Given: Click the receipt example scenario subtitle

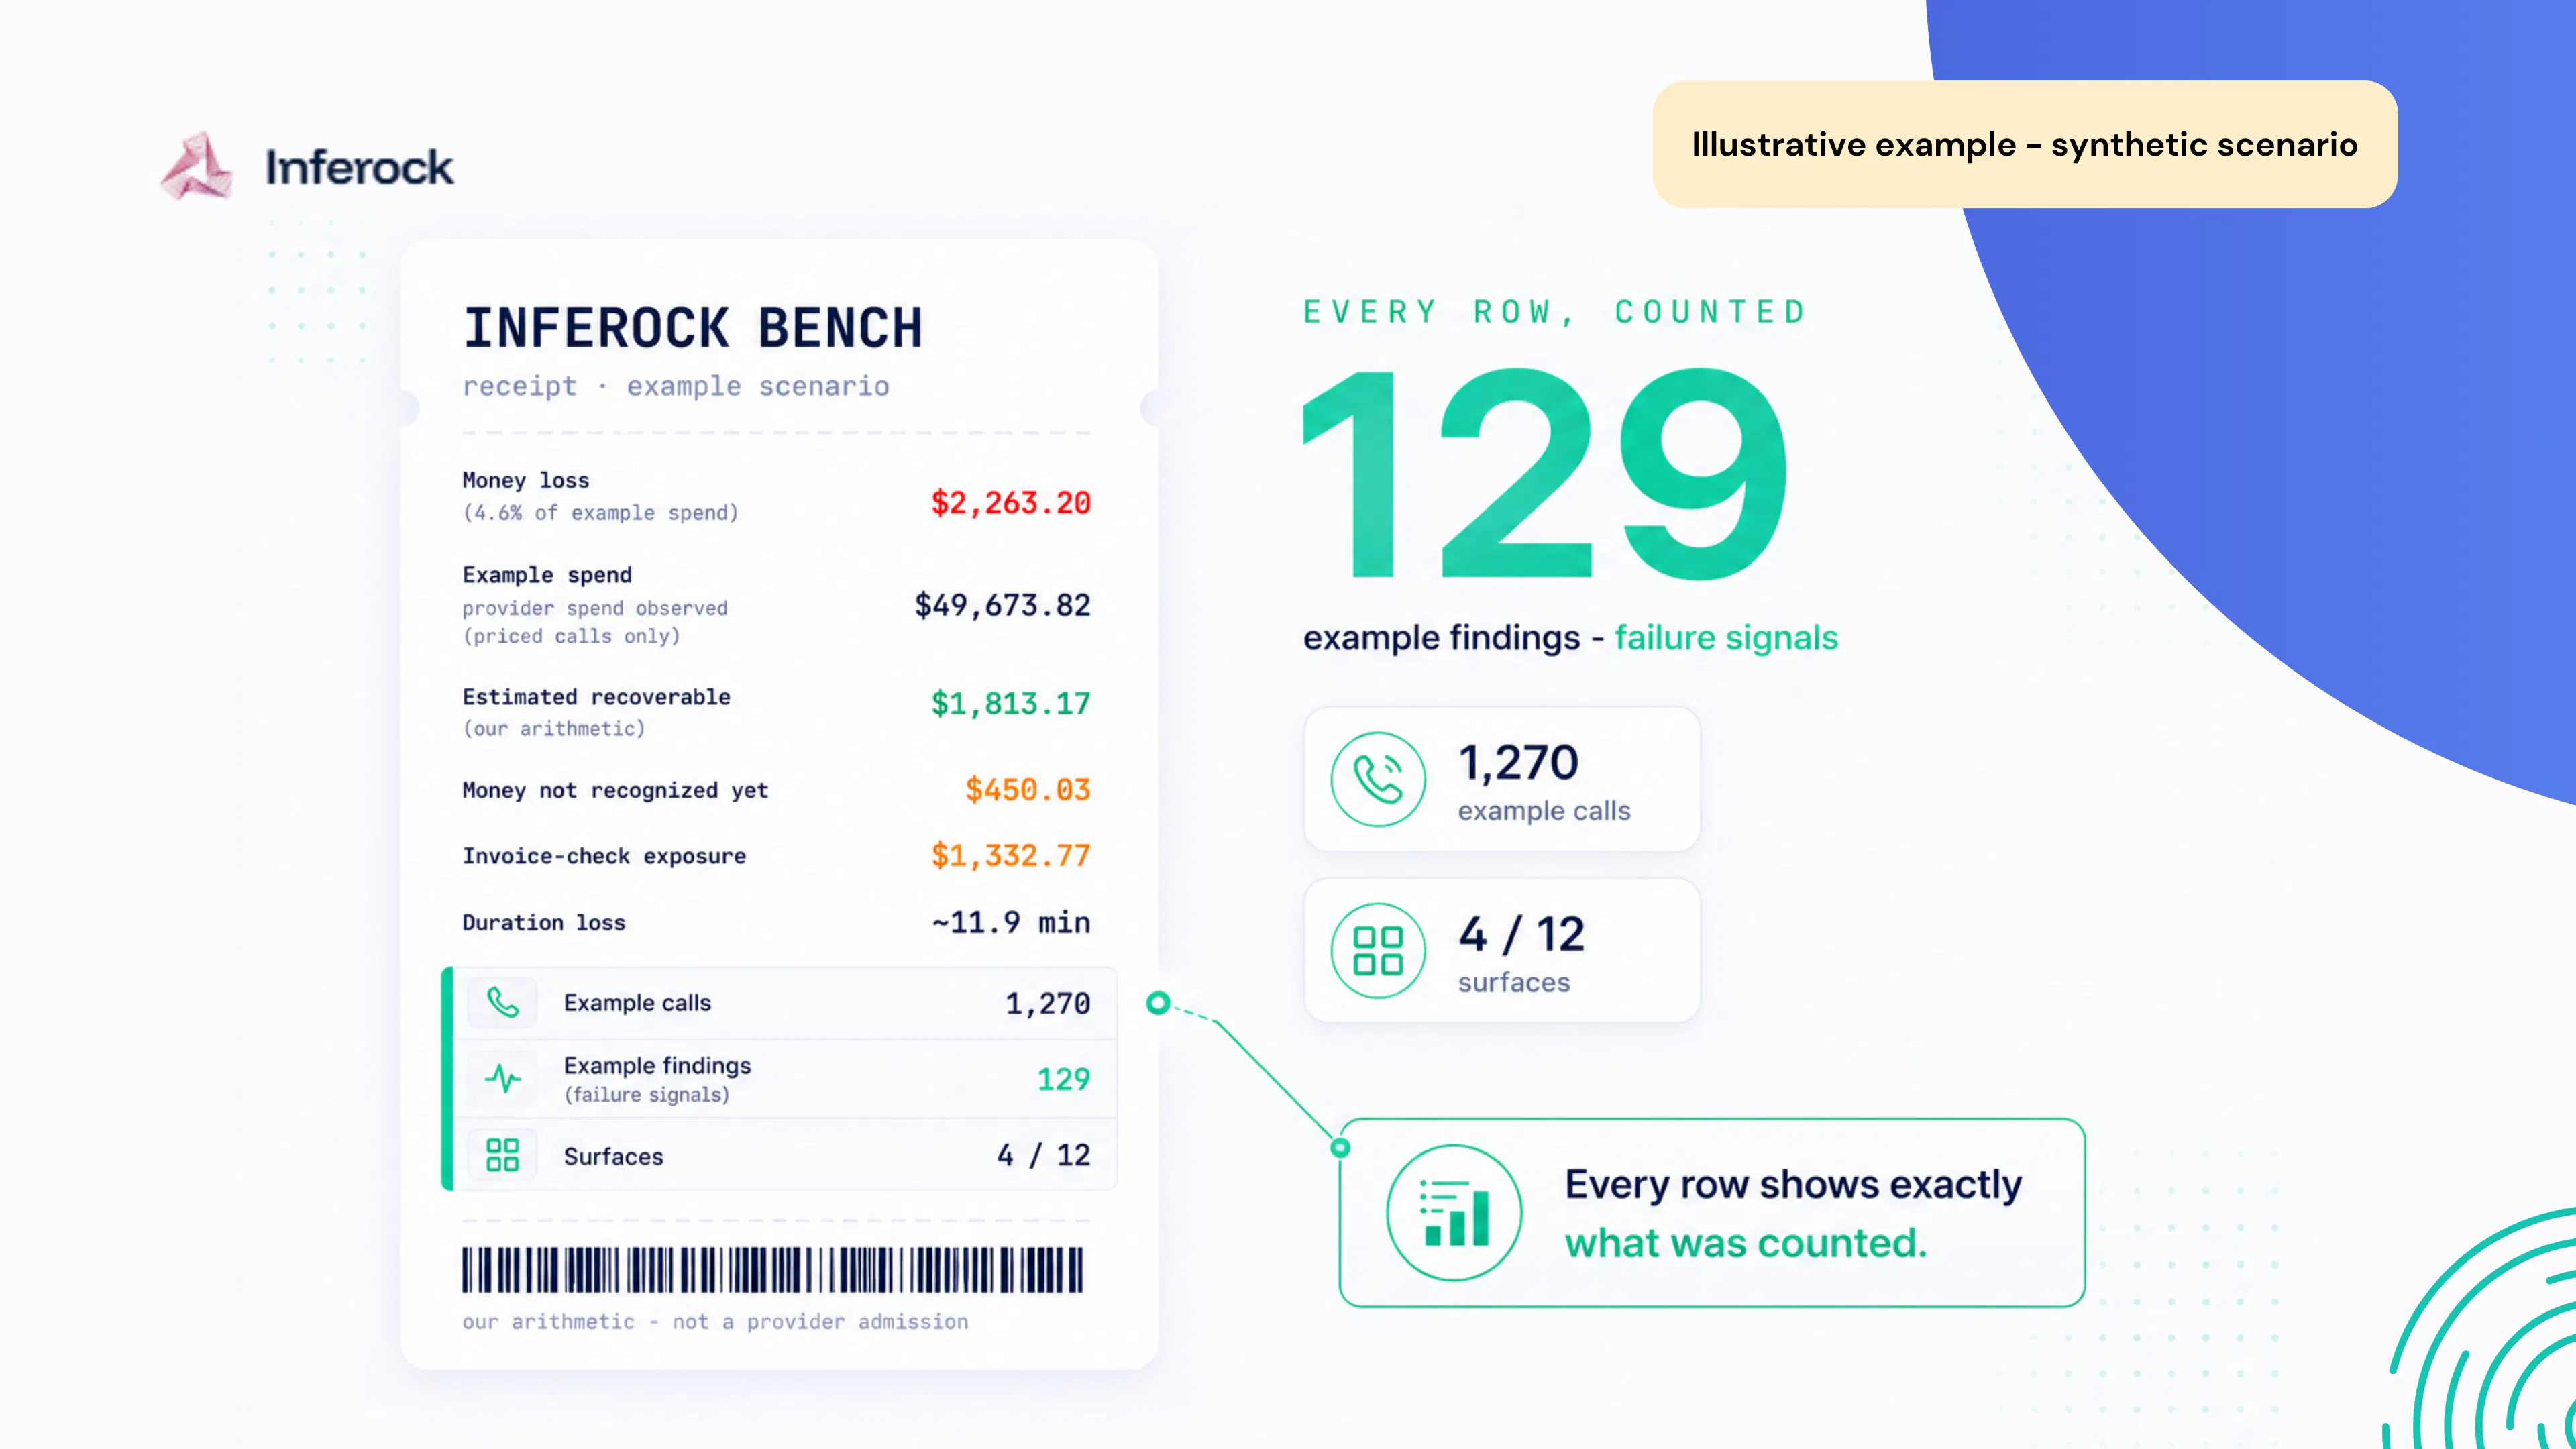Looking at the screenshot, I should point(676,386).
